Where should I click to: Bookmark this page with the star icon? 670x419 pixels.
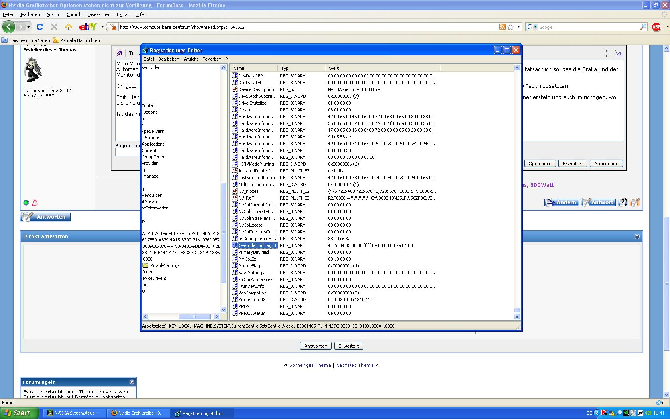pos(510,27)
